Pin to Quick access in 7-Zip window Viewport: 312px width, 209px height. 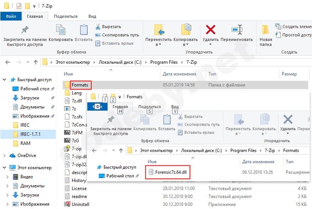(x=25, y=36)
